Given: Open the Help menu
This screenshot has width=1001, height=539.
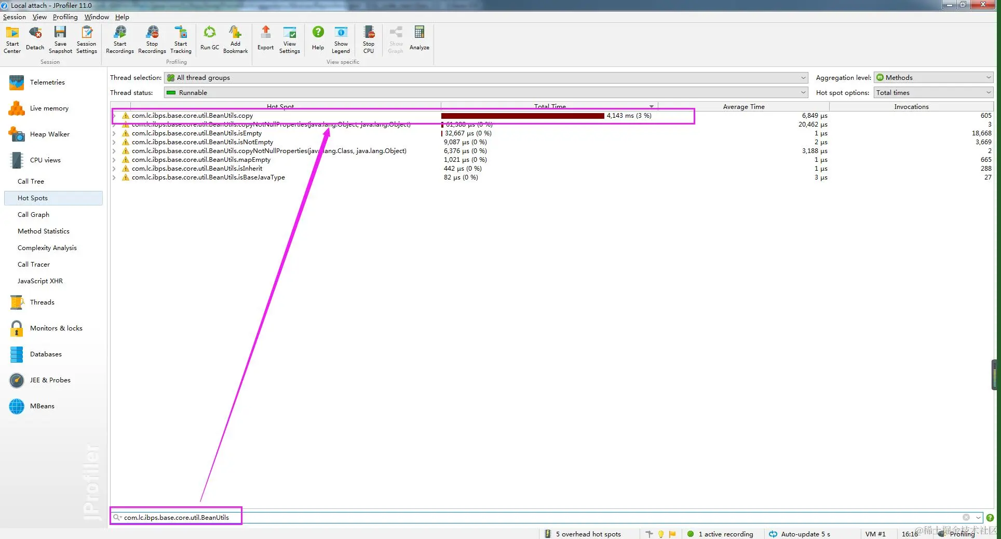Looking at the screenshot, I should [x=122, y=17].
